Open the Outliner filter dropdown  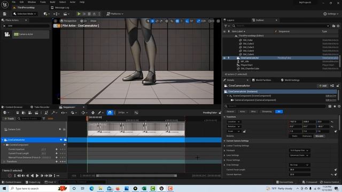[227, 26]
